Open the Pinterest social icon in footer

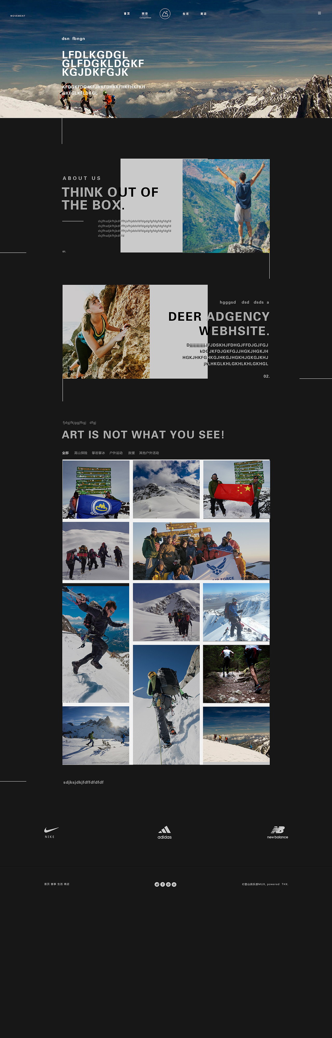168,884
